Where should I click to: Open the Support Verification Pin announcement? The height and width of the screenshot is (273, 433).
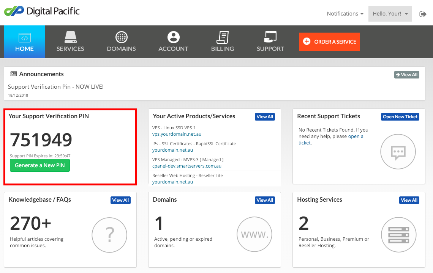[x=56, y=87]
